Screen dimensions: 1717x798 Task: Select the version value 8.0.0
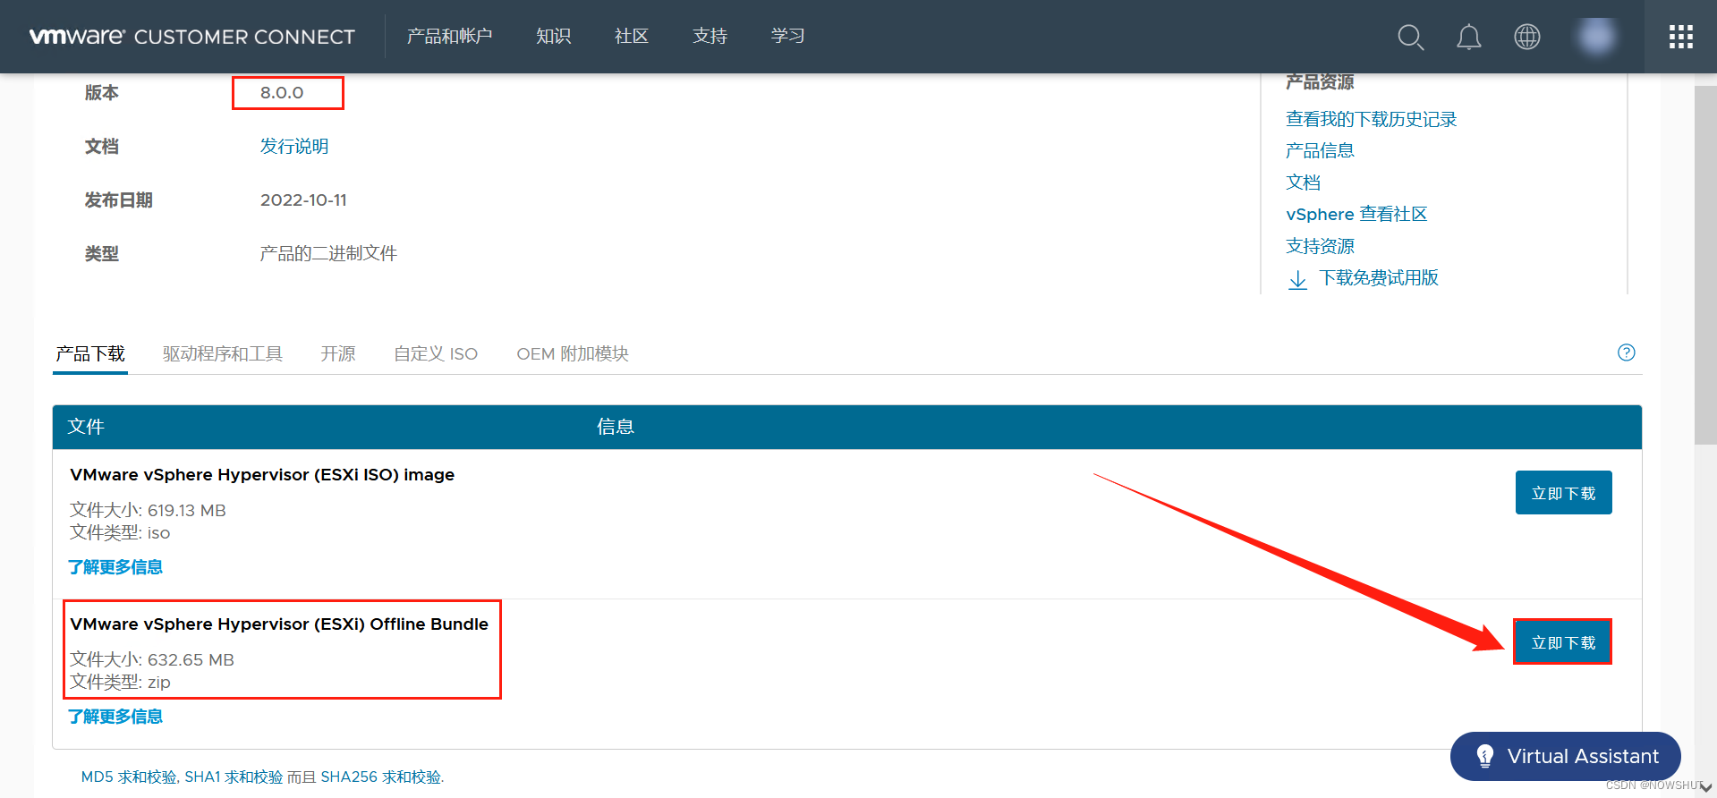click(x=282, y=93)
